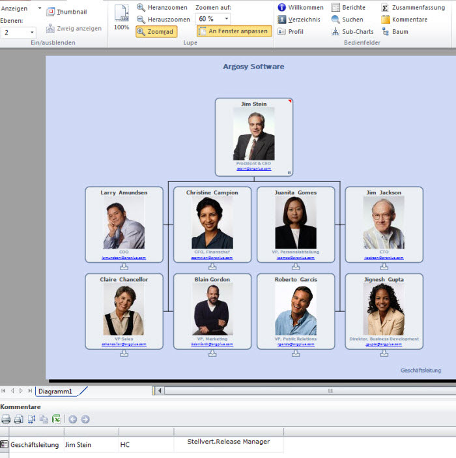Screen dimensions: 456x458
Task: Expand subordinates under Jim Jackson
Action: [x=384, y=267]
